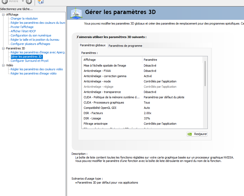The height and width of the screenshot is (196, 244).
Task: Select CUDA - Politique de la mémoire système row
Action: 142,97
